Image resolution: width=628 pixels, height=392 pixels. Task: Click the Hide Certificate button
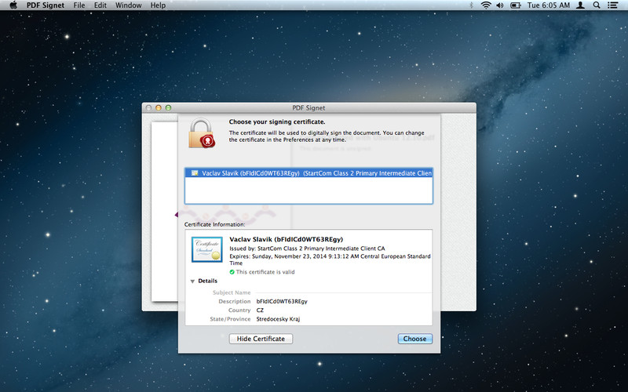[261, 339]
